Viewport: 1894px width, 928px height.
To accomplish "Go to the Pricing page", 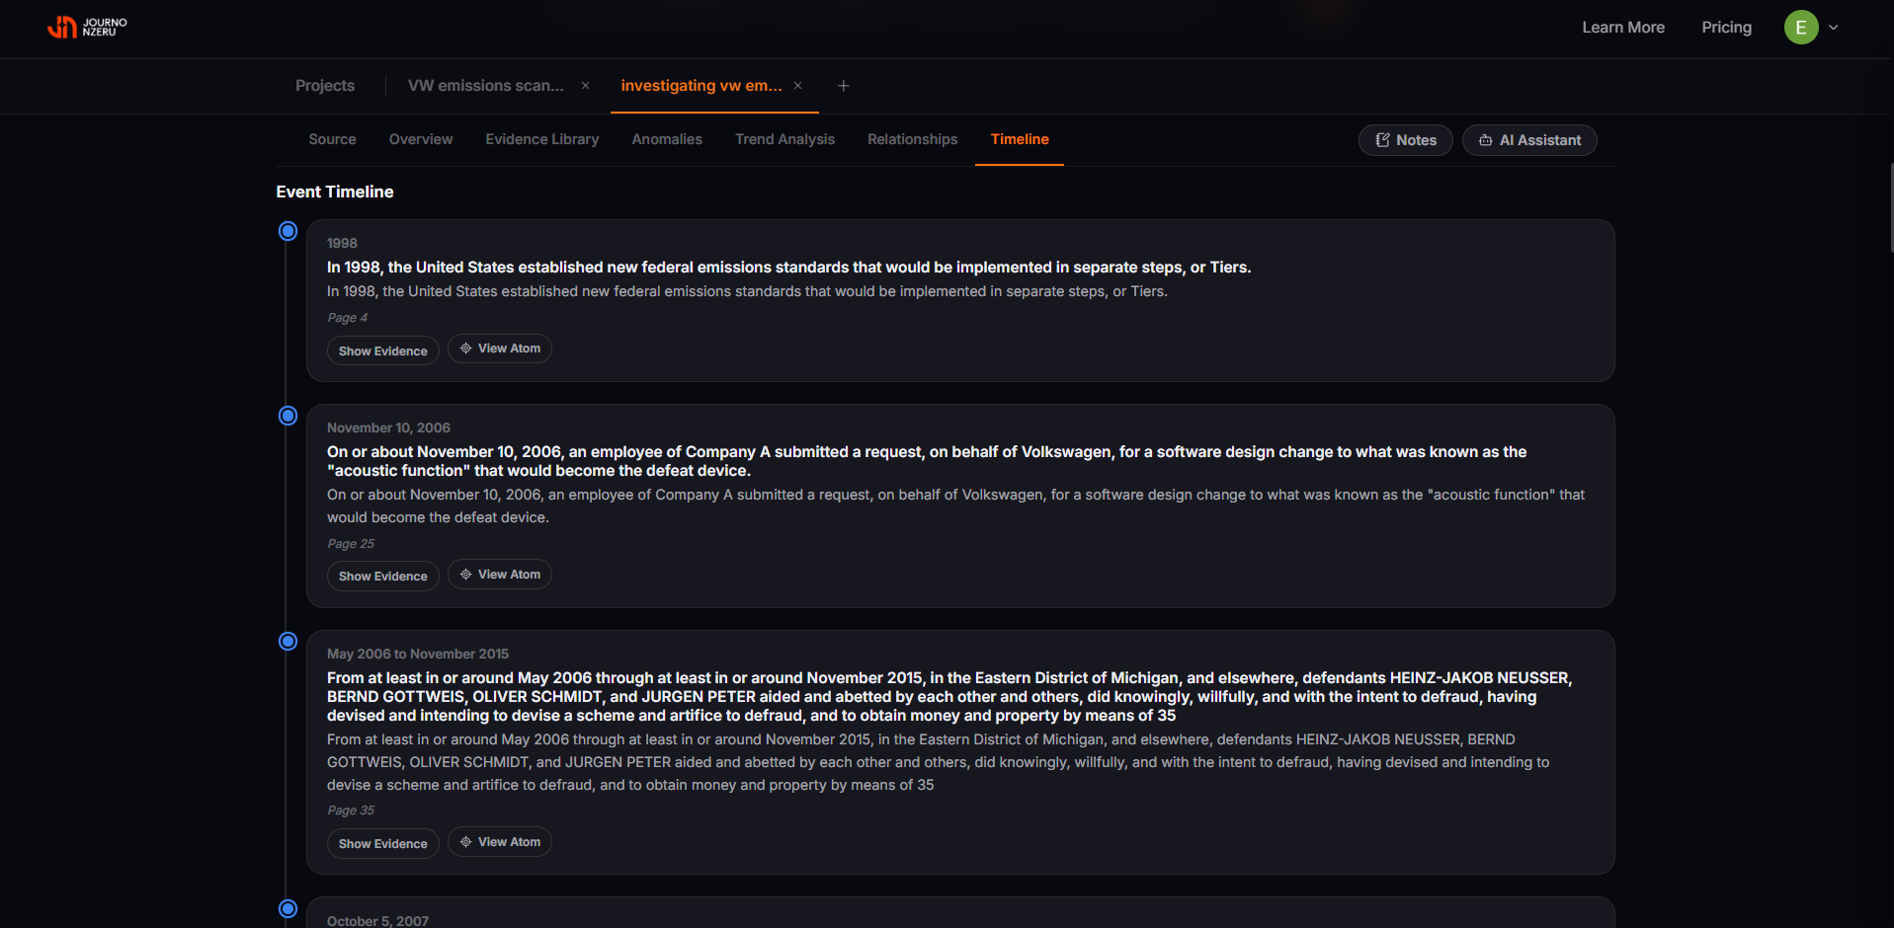I will (x=1726, y=28).
